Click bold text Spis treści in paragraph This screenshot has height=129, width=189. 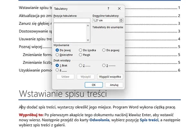pyautogui.click(x=149, y=120)
